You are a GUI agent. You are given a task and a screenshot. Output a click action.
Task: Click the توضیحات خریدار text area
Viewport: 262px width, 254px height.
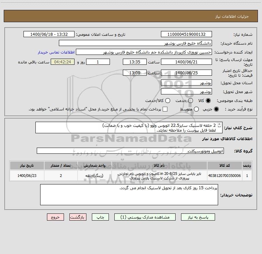coord(129,195)
